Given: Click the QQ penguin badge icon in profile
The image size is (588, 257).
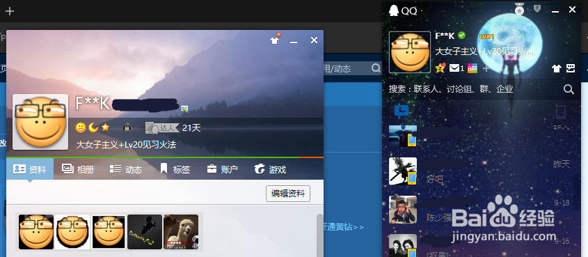Looking at the screenshot, I should click(127, 128).
